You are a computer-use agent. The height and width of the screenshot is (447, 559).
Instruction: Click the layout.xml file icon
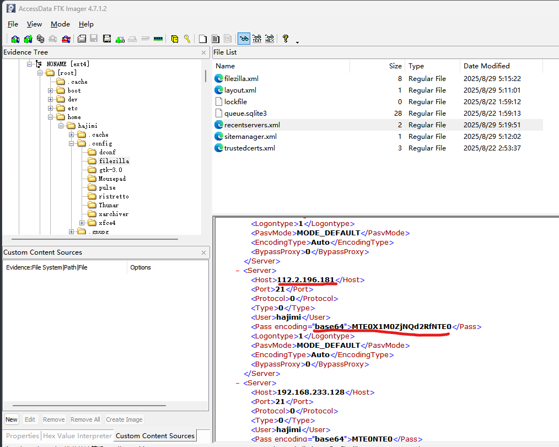(218, 90)
